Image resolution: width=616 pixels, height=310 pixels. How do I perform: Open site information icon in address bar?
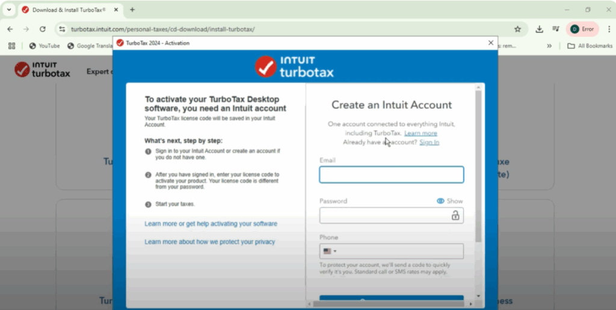point(62,29)
